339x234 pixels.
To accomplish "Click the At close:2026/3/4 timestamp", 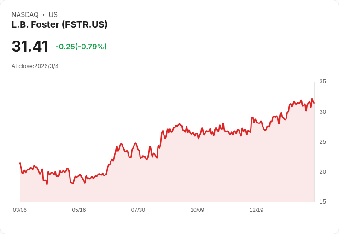I will pos(35,66).
